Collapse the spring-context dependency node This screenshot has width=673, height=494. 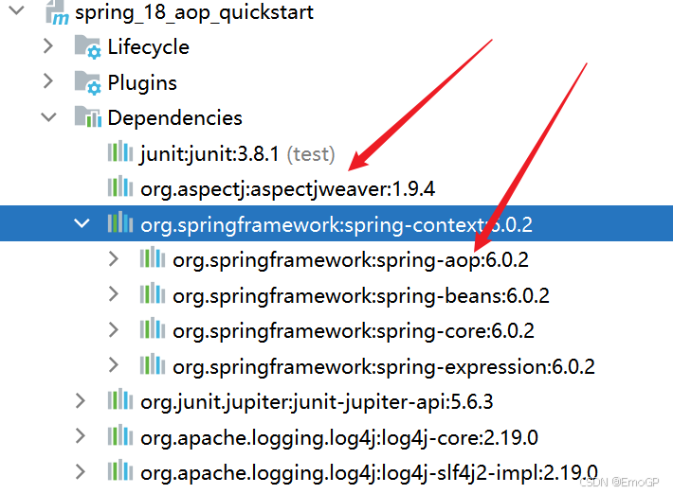tap(82, 223)
